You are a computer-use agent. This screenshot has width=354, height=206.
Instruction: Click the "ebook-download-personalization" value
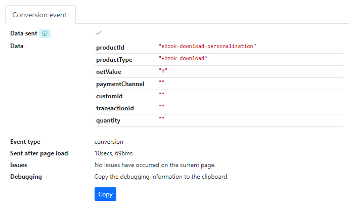coord(207,46)
